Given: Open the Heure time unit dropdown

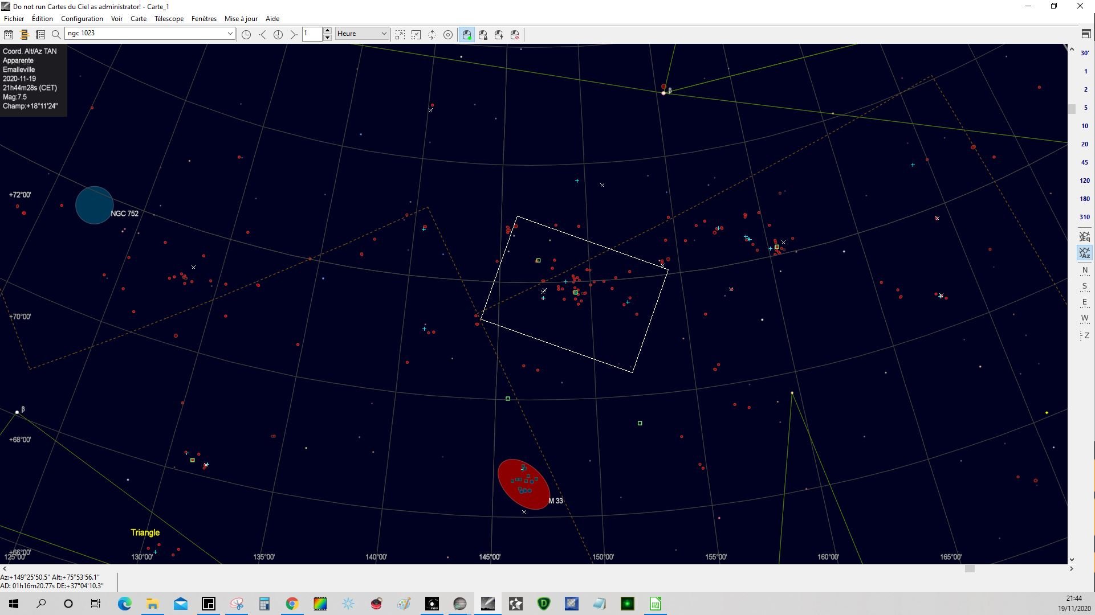Looking at the screenshot, I should (x=362, y=34).
